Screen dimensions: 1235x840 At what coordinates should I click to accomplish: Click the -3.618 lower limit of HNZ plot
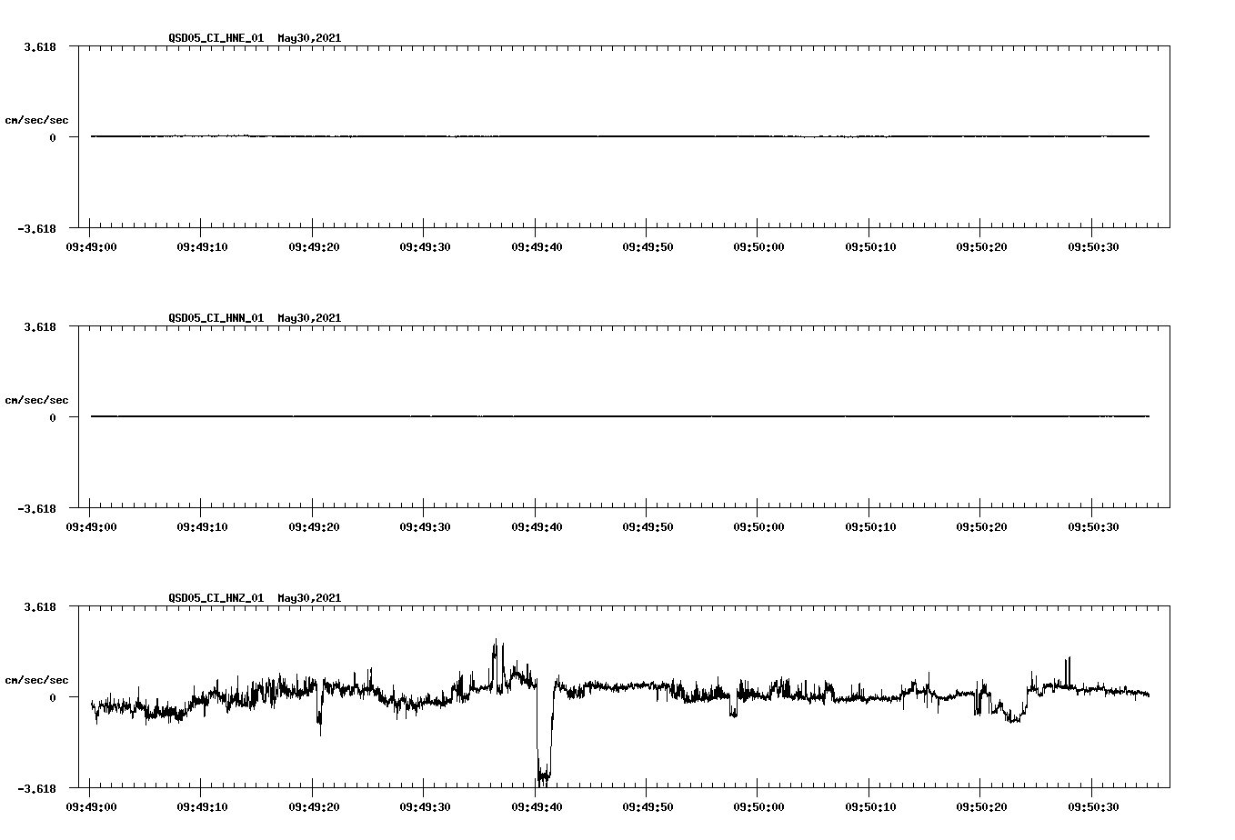tap(37, 788)
